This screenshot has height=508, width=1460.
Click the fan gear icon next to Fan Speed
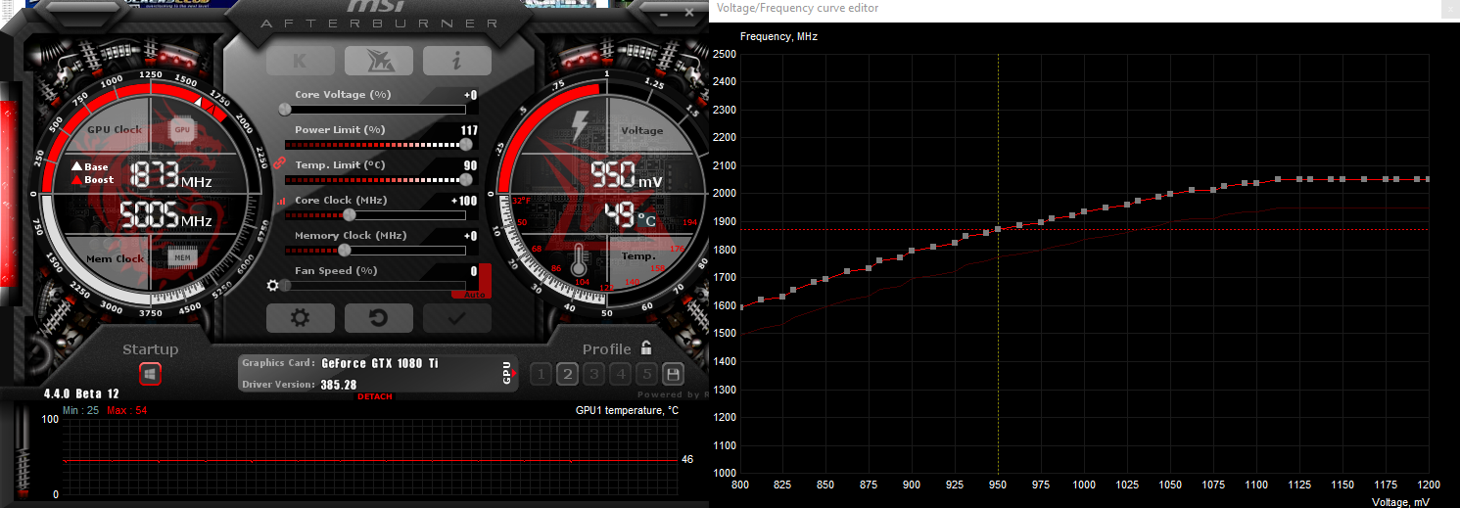273,286
